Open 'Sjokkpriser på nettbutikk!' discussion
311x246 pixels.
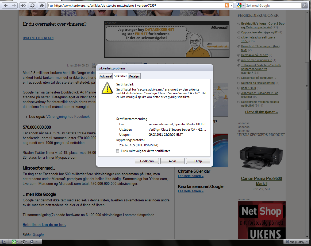(257, 78)
